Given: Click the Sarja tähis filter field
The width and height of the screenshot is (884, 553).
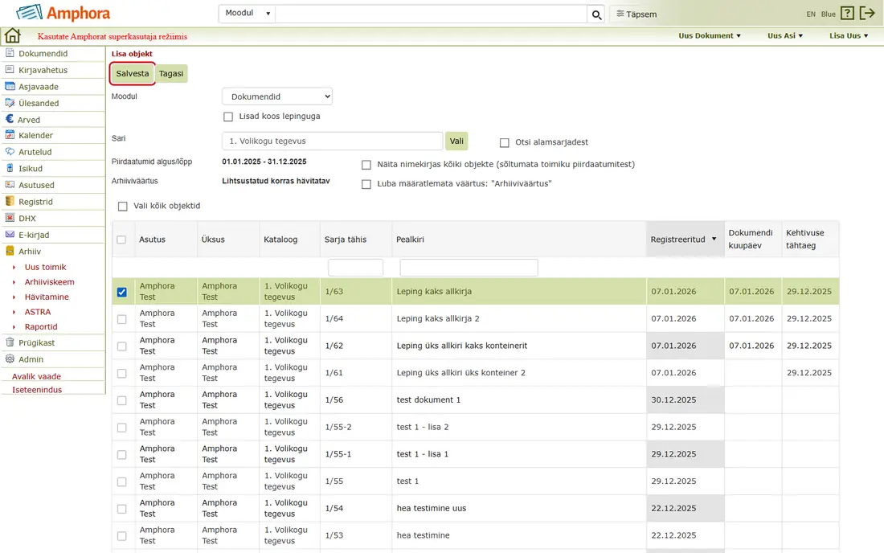Looking at the screenshot, I should click(x=356, y=268).
